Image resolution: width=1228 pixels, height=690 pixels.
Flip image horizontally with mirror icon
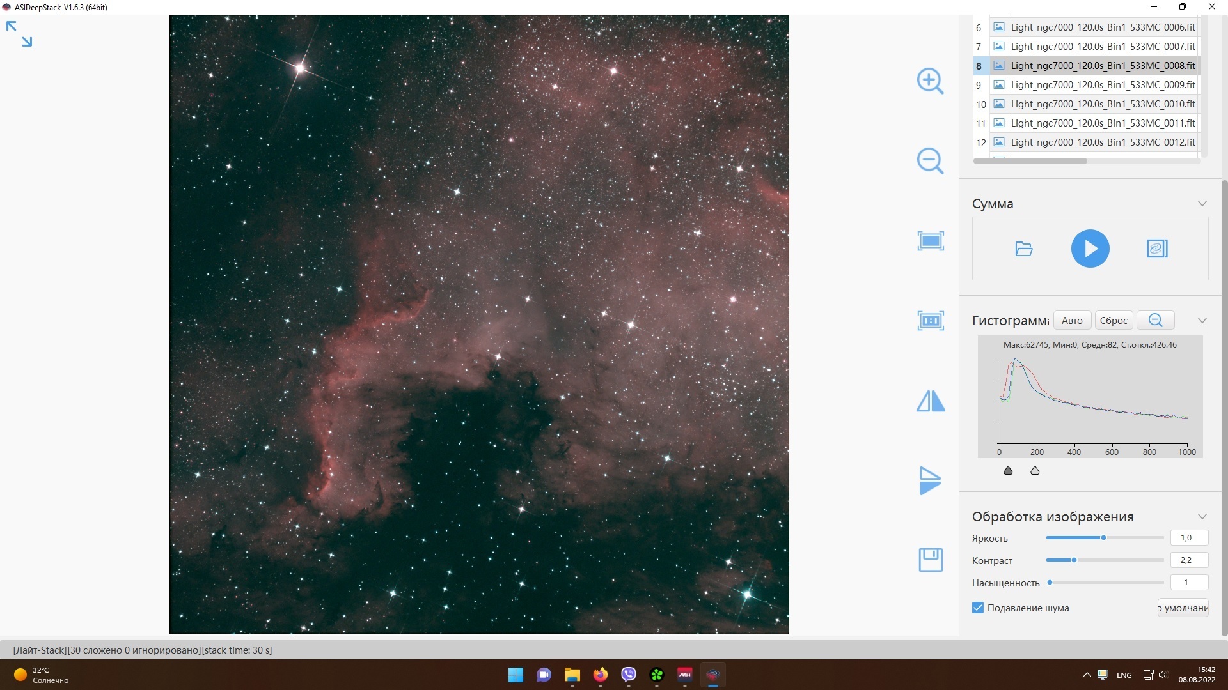pyautogui.click(x=930, y=401)
